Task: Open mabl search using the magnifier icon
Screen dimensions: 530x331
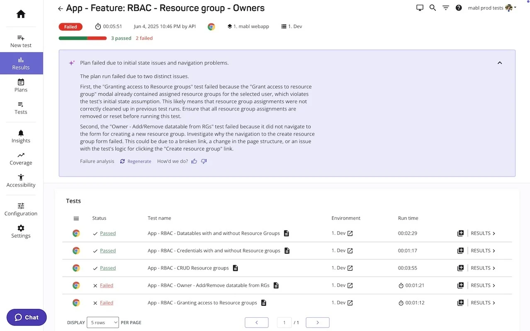Action: click(x=433, y=7)
